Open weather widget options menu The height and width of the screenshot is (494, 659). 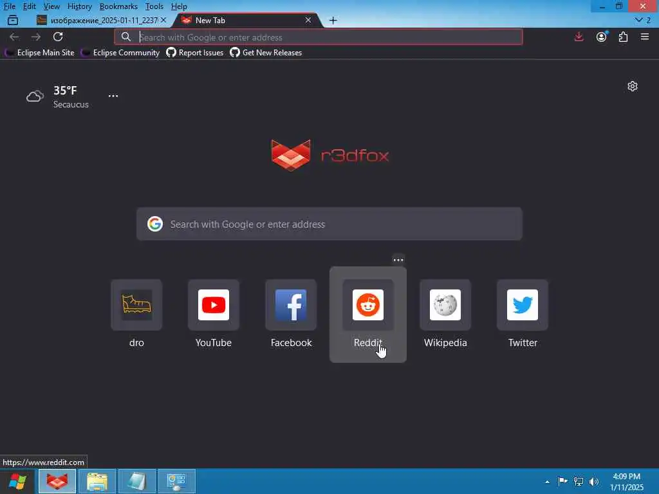click(113, 96)
